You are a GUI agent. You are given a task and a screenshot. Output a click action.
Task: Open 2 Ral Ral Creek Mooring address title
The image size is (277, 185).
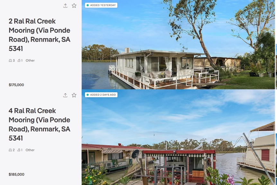(x=40, y=35)
